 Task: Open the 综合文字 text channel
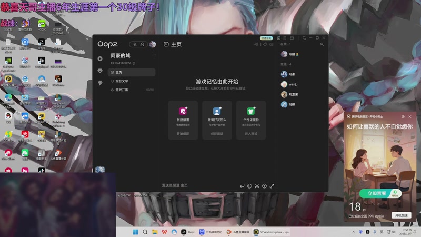click(132, 81)
